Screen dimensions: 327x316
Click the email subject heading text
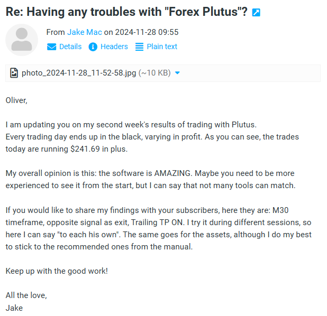126,12
